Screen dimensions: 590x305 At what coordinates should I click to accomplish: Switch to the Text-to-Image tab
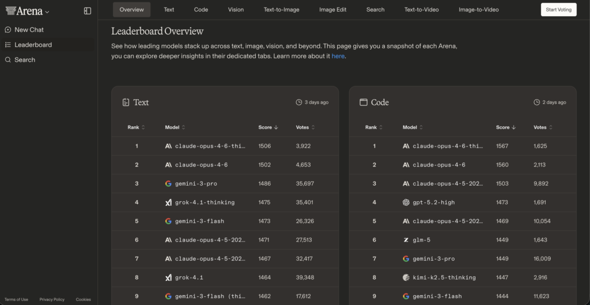tap(281, 10)
